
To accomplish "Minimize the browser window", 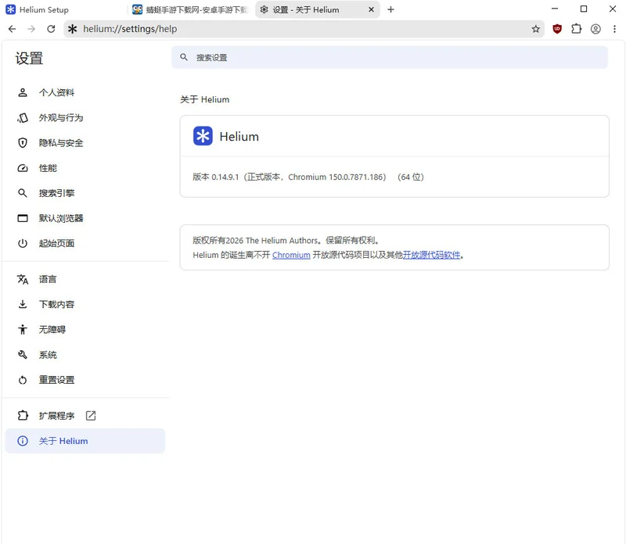I will click(555, 9).
